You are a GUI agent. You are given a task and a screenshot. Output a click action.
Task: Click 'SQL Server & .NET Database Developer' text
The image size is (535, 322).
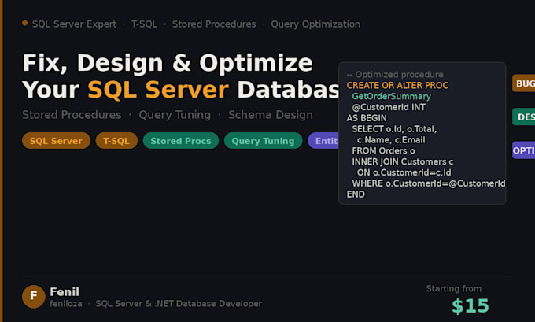pyautogui.click(x=179, y=304)
